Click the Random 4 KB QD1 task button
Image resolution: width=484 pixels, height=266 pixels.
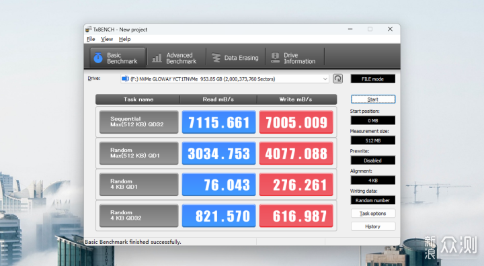pos(139,185)
